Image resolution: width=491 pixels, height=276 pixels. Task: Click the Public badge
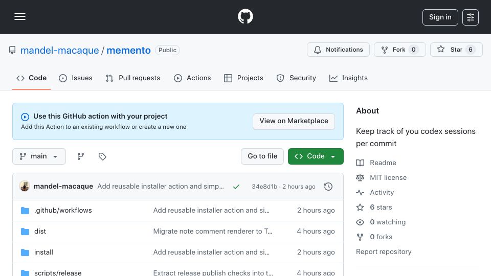pos(167,50)
